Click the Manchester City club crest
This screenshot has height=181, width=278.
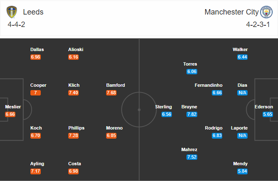(266, 12)
